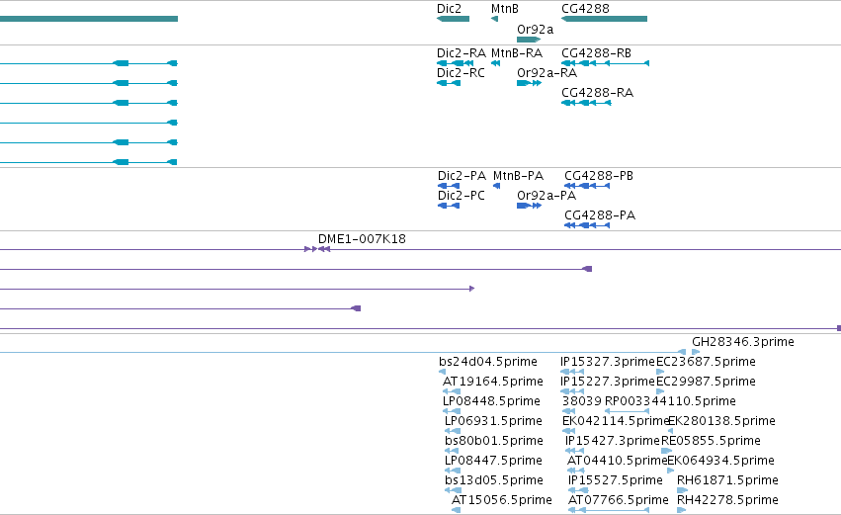Select the DME1-007K18 clone label

(x=362, y=239)
